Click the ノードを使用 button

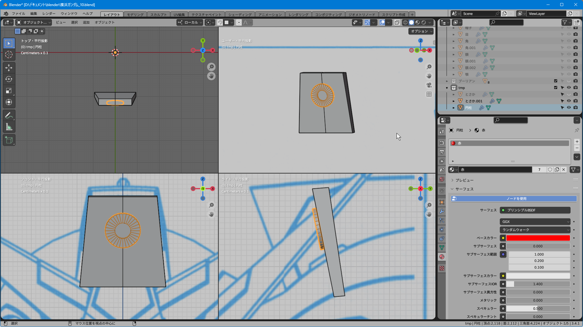coord(516,199)
